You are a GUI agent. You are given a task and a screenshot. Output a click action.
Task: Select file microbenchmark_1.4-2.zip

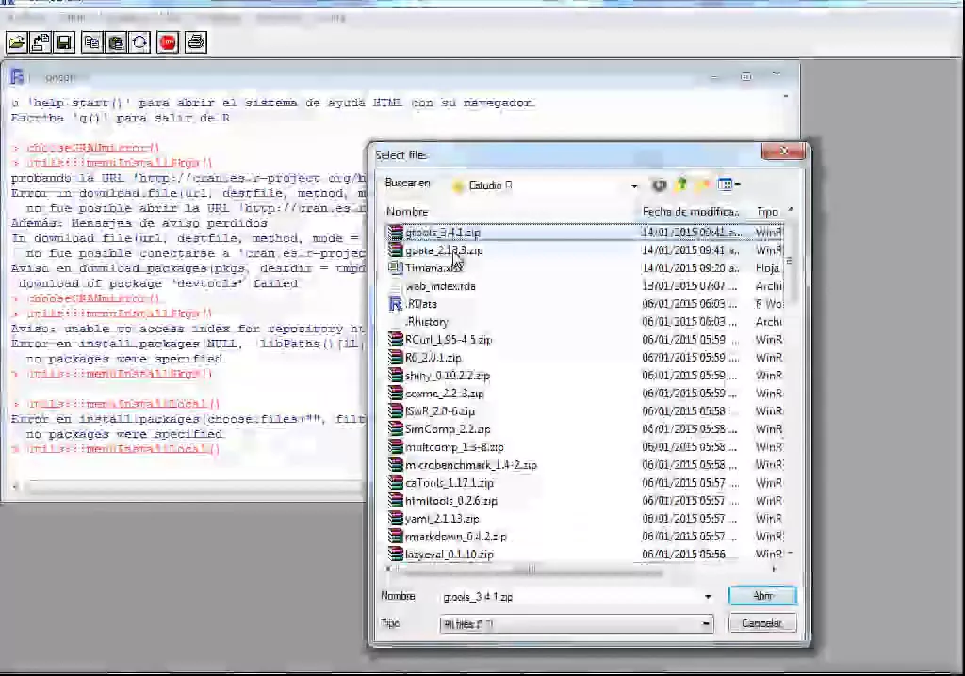(x=471, y=465)
